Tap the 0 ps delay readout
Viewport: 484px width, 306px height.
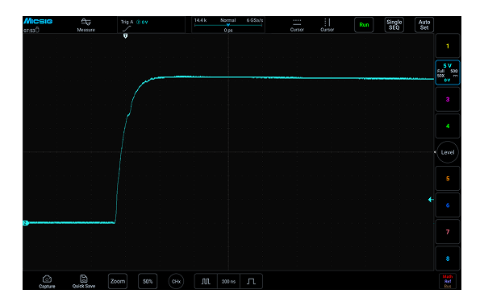pyautogui.click(x=228, y=31)
